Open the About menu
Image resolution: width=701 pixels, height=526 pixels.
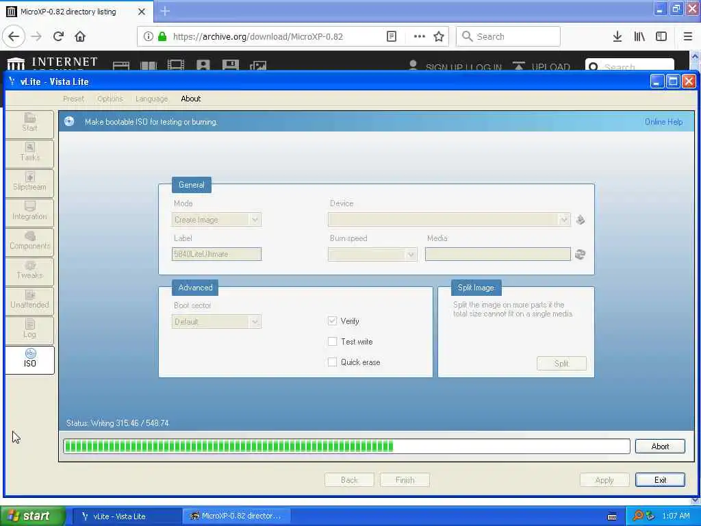tap(191, 99)
